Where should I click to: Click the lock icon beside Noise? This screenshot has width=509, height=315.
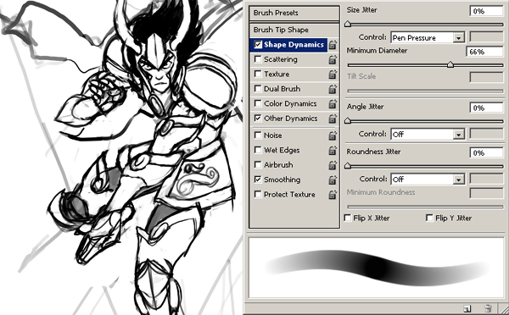(x=333, y=135)
